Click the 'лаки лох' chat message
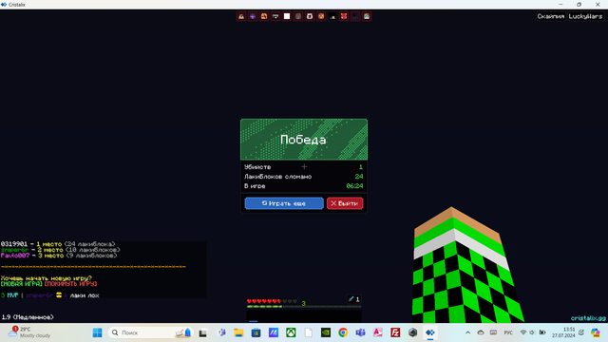 pos(85,295)
